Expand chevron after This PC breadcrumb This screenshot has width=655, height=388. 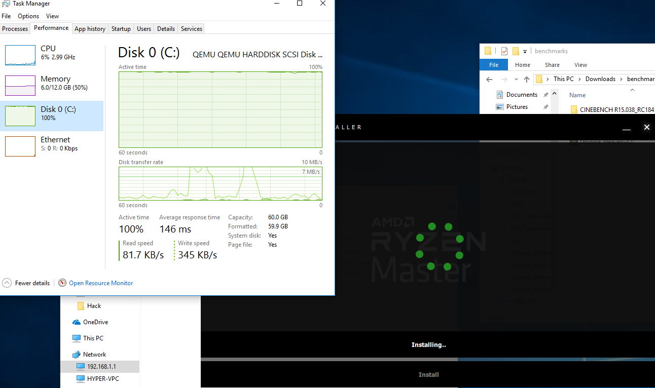click(x=579, y=79)
